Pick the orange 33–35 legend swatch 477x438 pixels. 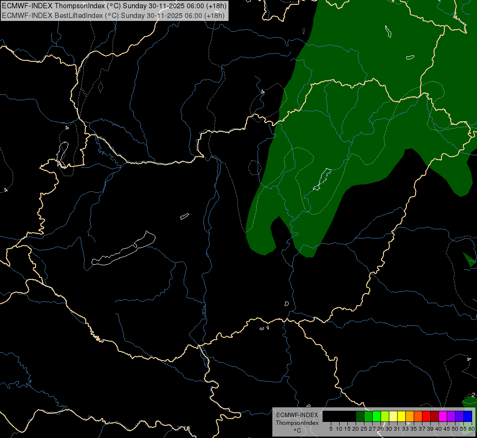point(410,417)
